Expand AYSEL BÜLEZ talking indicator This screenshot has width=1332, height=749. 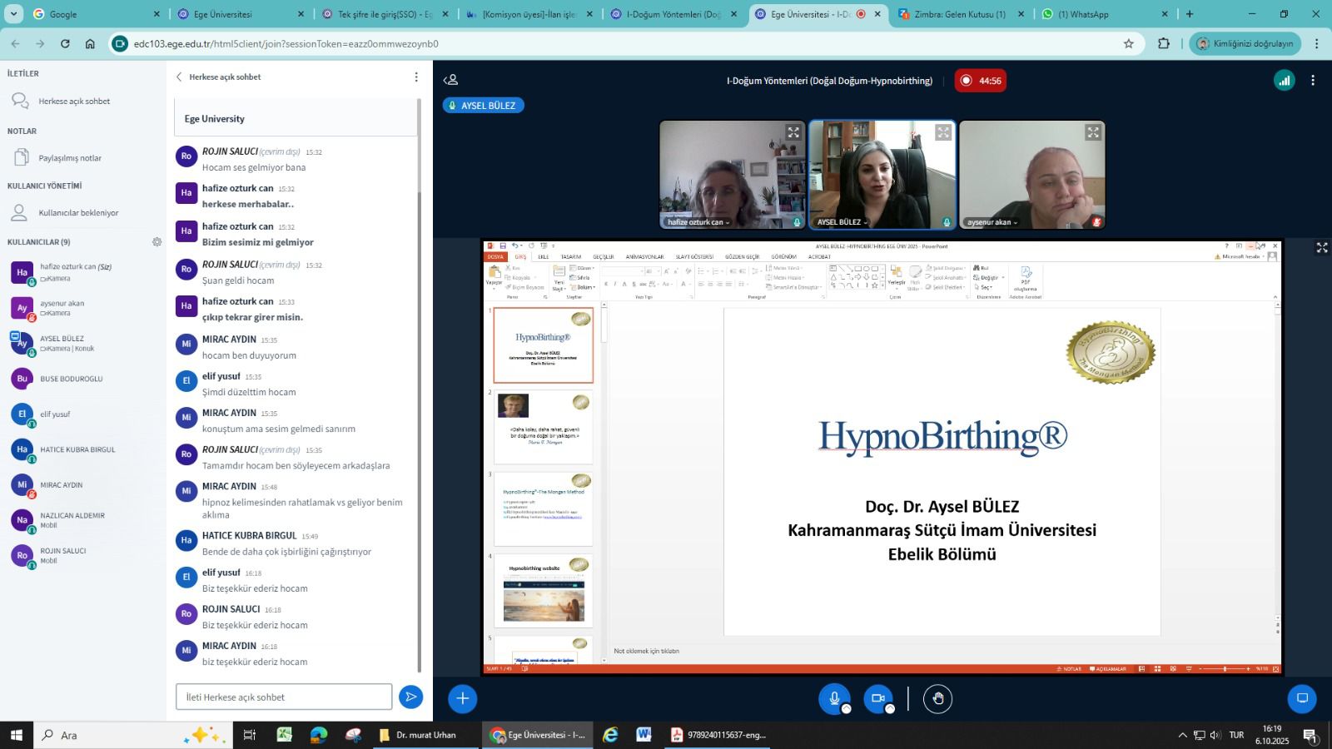[484, 106]
